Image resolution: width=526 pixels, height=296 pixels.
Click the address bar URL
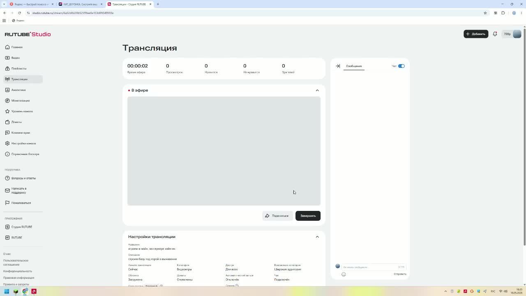click(x=72, y=13)
